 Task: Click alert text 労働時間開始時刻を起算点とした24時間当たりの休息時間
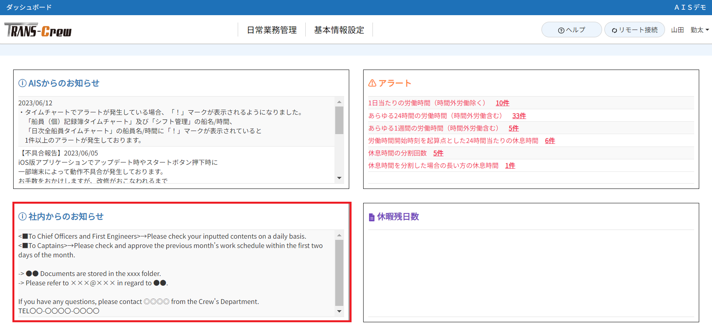453,141
